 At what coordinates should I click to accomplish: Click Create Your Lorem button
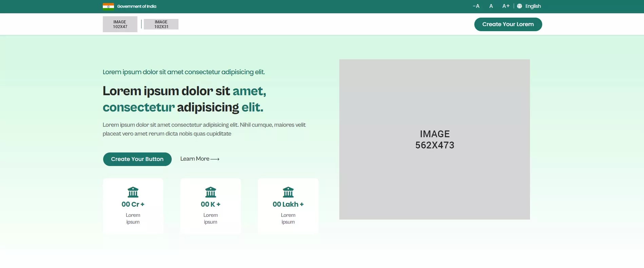(x=508, y=24)
